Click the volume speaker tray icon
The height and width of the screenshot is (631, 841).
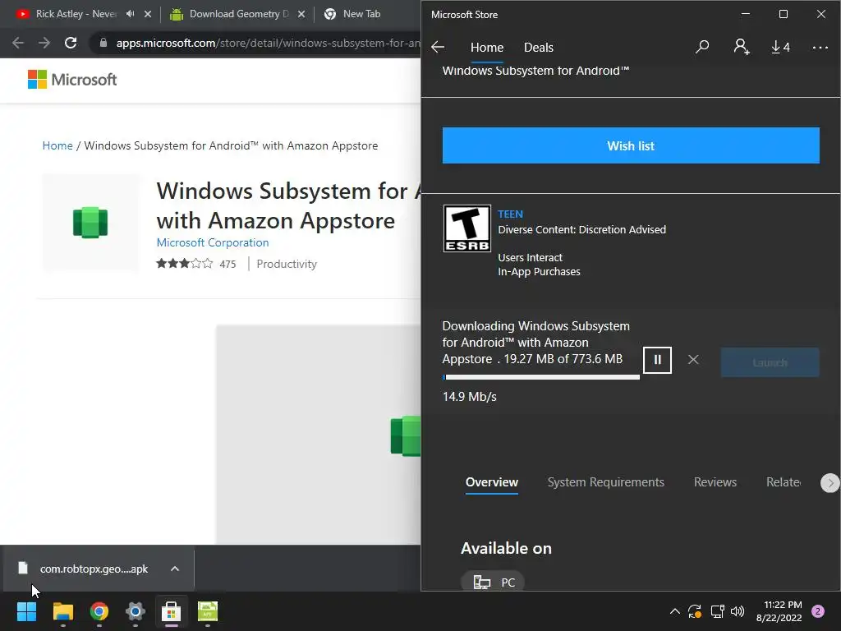738,611
